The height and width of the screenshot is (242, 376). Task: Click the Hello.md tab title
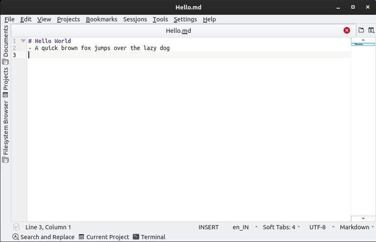[x=178, y=31]
